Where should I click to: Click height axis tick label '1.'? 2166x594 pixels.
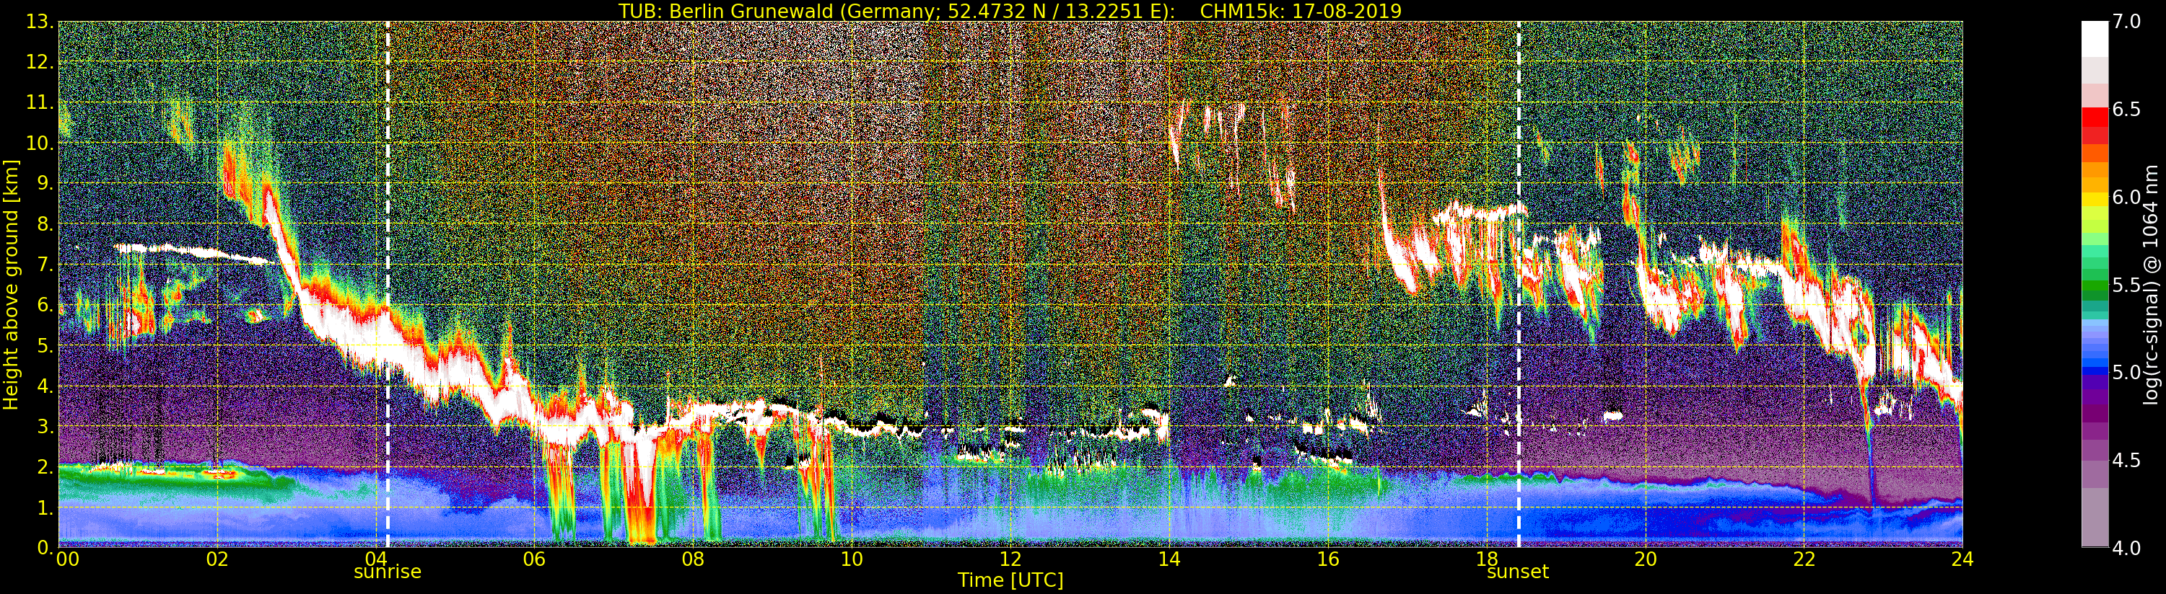pyautogui.click(x=44, y=507)
